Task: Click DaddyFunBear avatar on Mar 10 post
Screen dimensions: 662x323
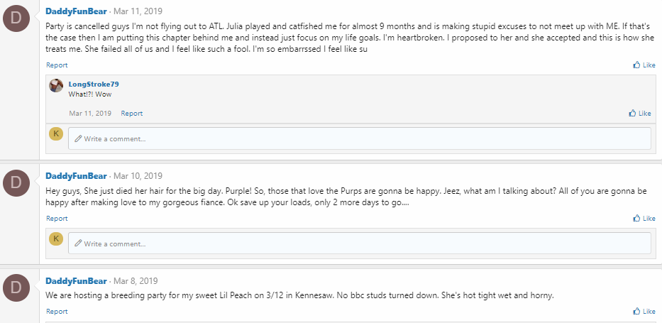Action: [16, 183]
